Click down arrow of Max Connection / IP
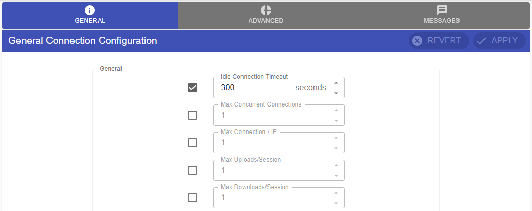532x211 pixels. (336, 148)
